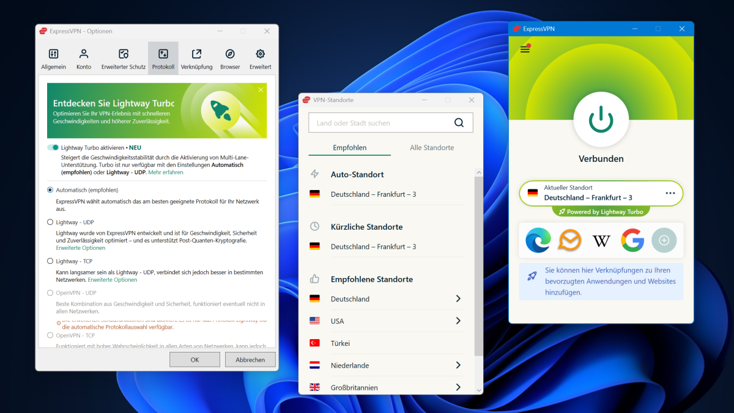
Task: Confirm options with the OK button
Action: [195, 360]
